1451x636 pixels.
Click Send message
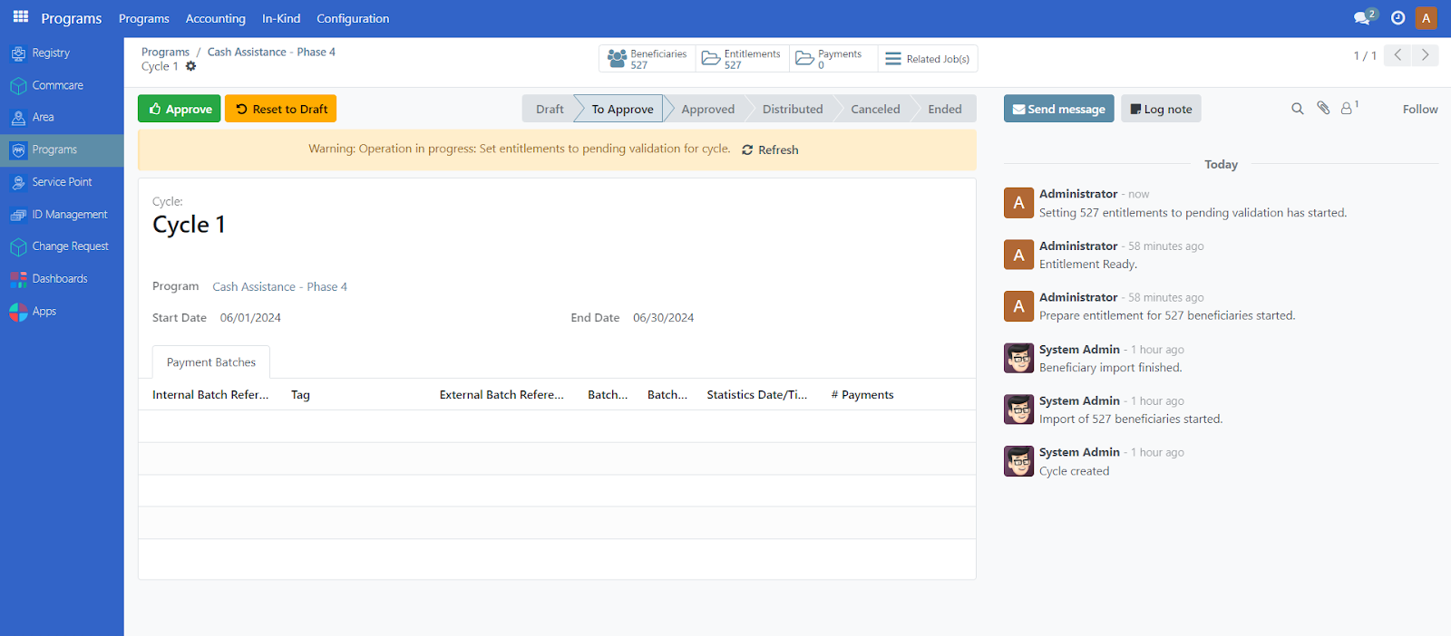tap(1058, 109)
